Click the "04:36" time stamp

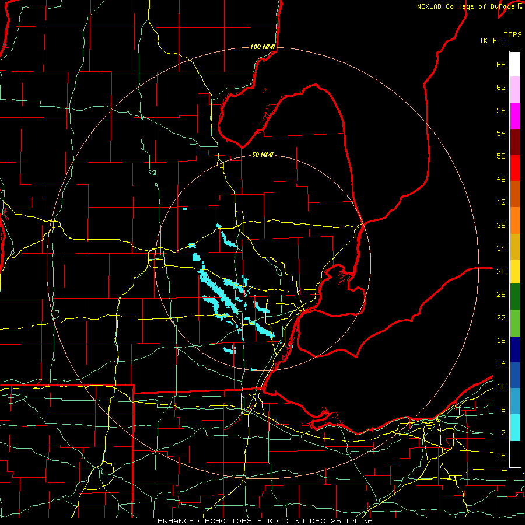[360, 521]
